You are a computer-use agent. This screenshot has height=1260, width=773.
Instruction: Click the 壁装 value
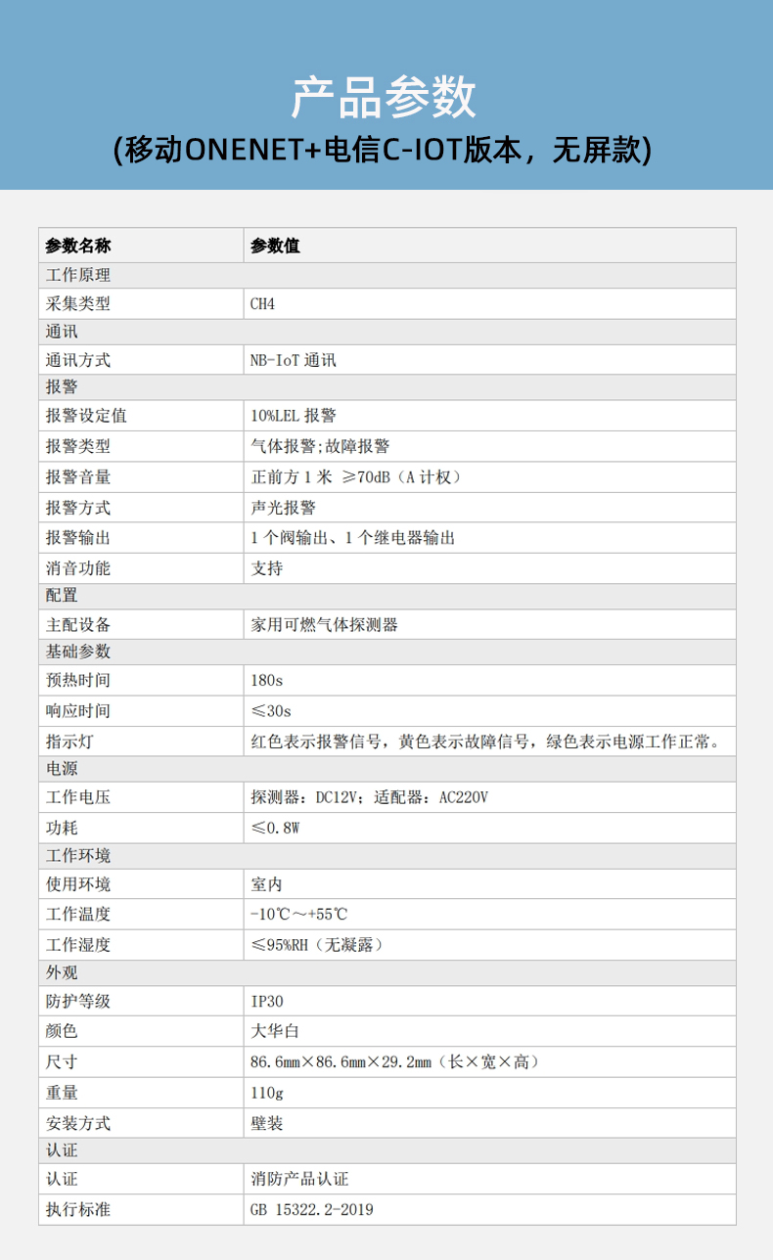tap(267, 1123)
